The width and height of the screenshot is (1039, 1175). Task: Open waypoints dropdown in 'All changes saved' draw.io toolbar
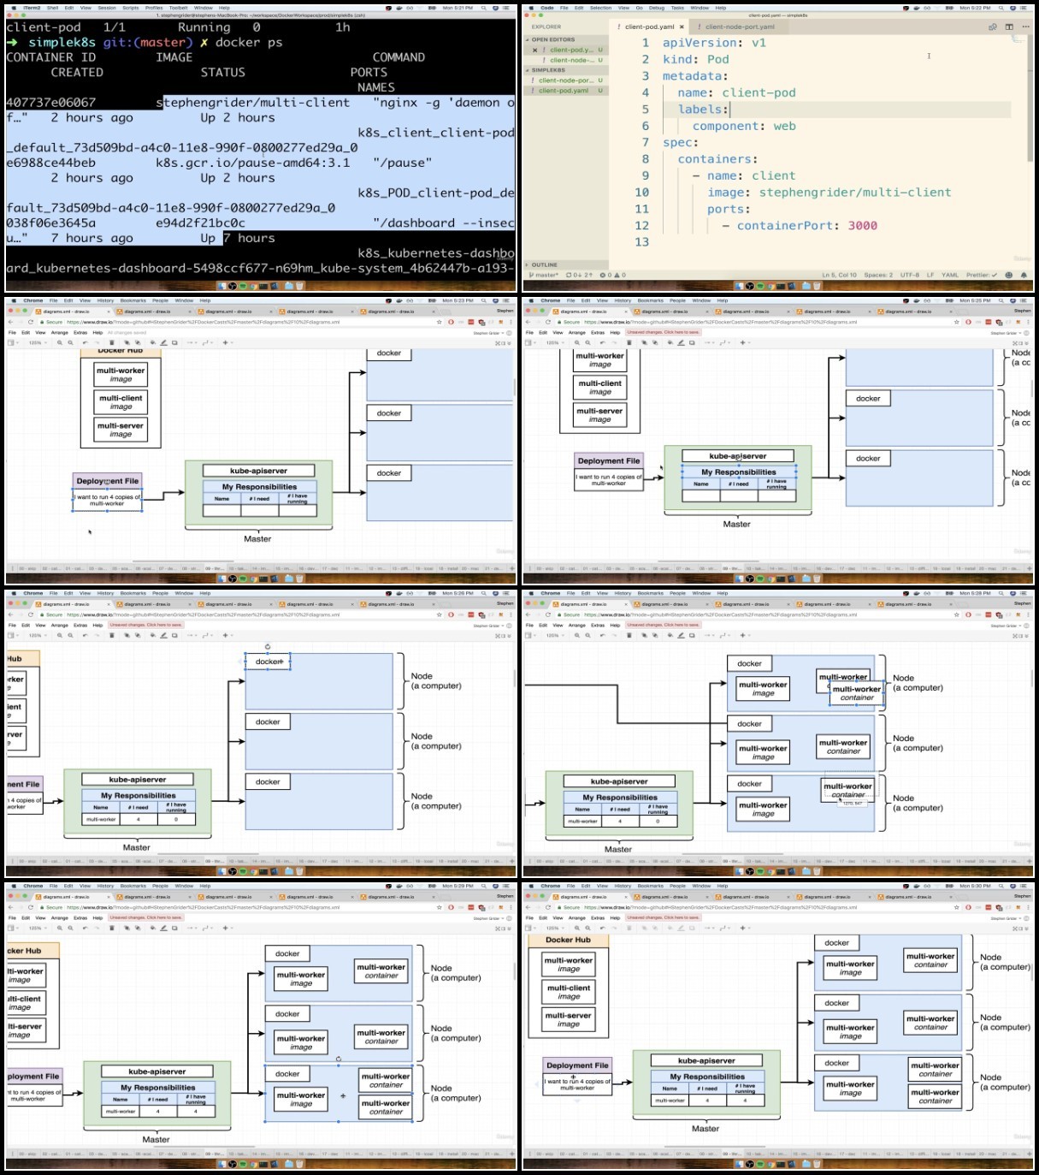point(207,342)
